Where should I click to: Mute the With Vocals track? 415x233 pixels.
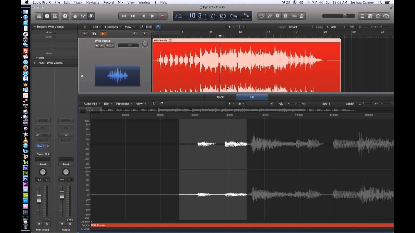(97, 45)
